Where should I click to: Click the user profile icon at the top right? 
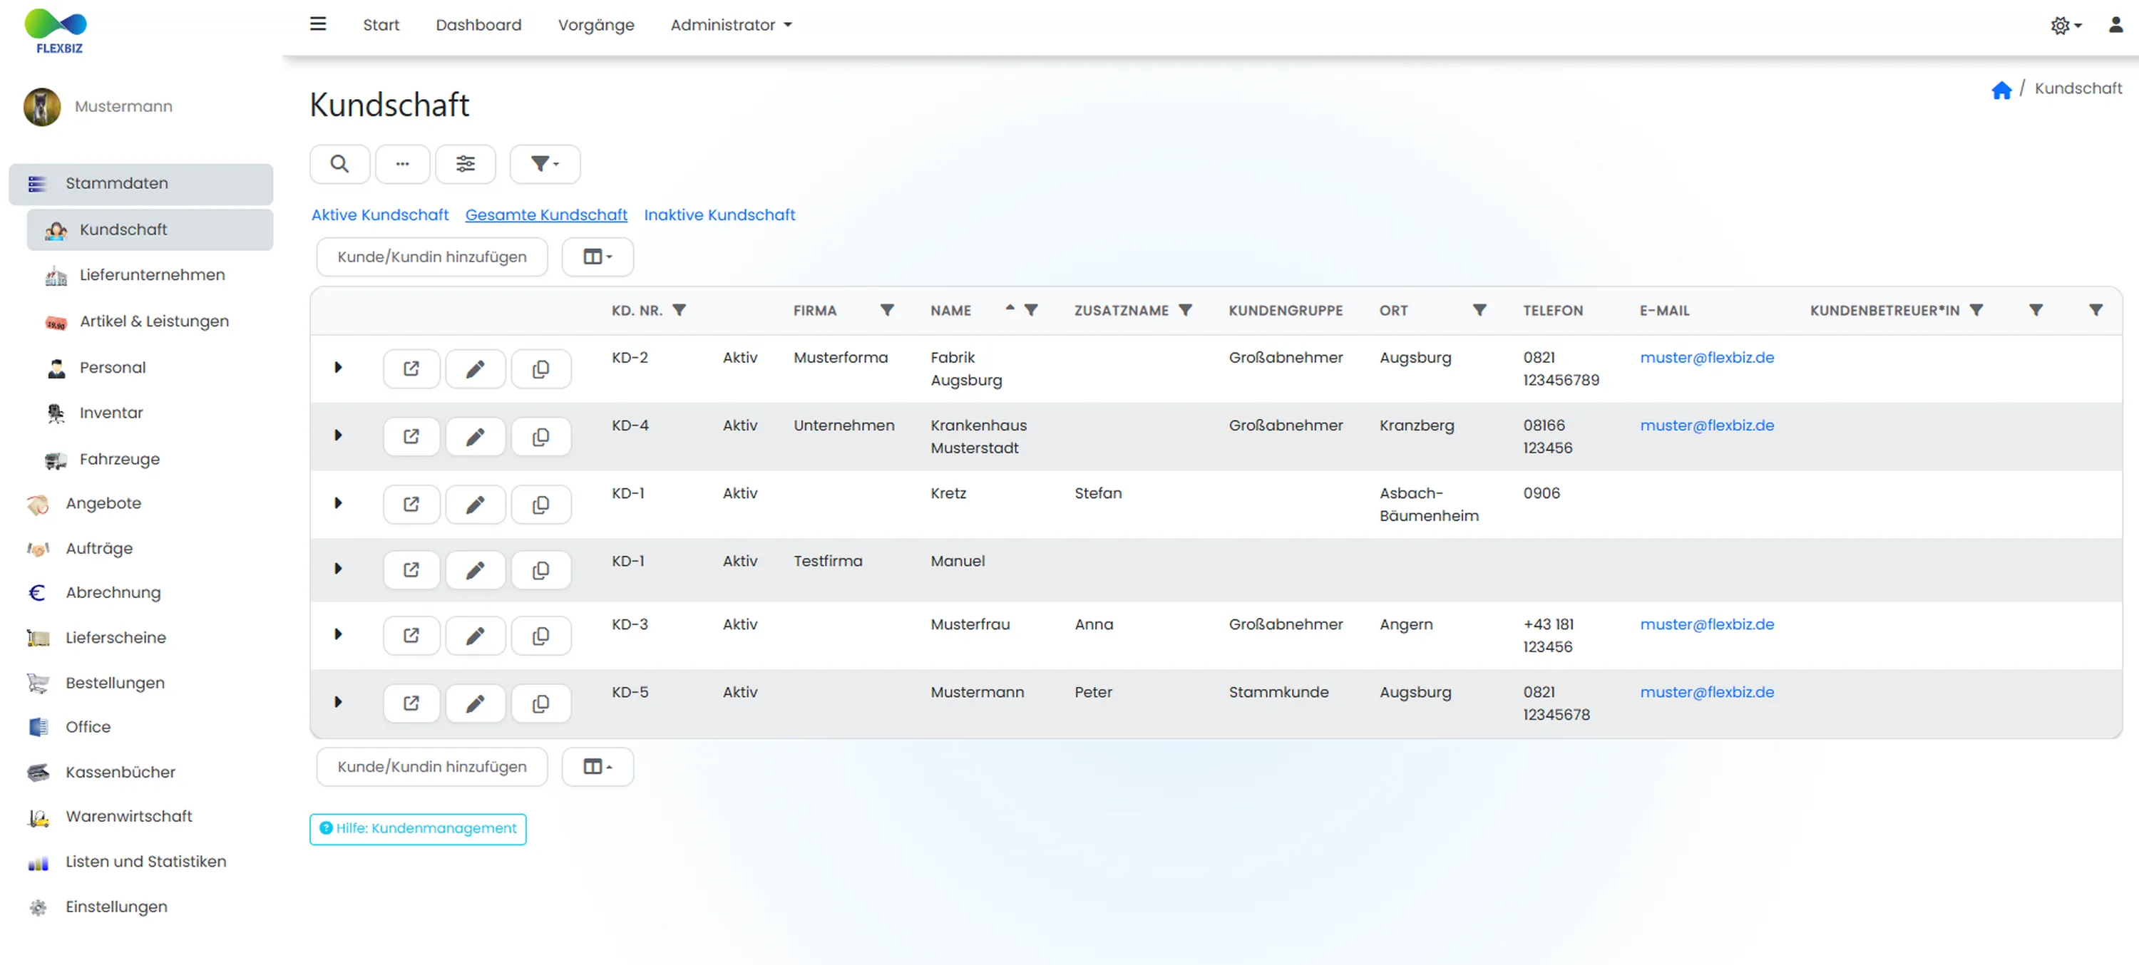point(2115,25)
